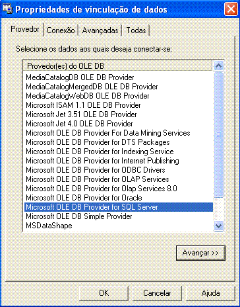Click the provider list scrollbar thumb
240x307 pixels.
(x=218, y=134)
